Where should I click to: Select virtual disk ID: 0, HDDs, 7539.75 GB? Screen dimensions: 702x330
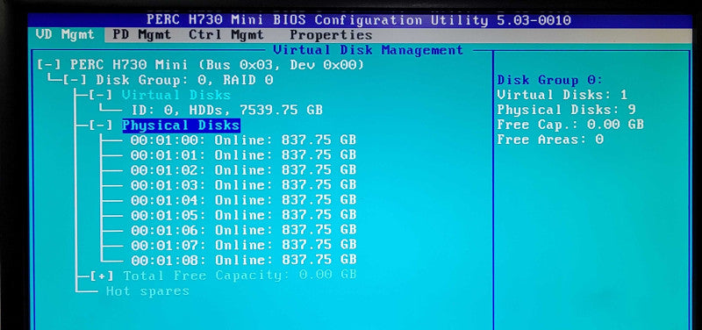[x=227, y=111]
